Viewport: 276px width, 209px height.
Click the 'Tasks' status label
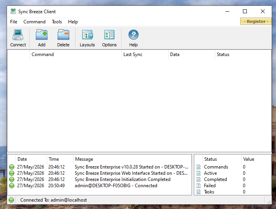click(209, 192)
